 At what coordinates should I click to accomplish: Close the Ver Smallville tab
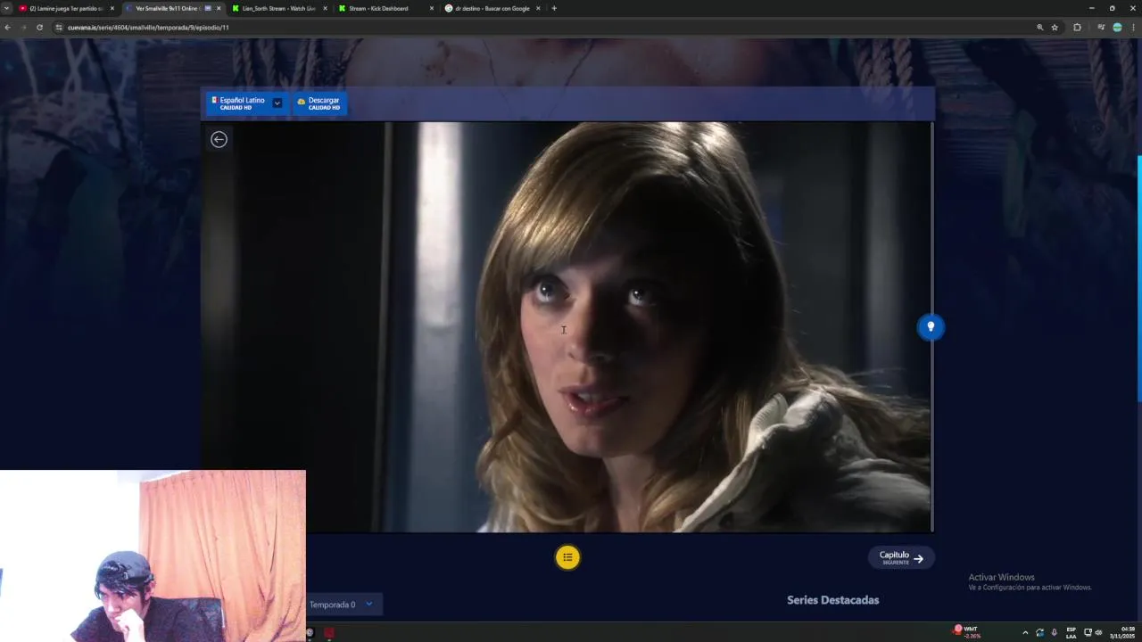pyautogui.click(x=219, y=8)
